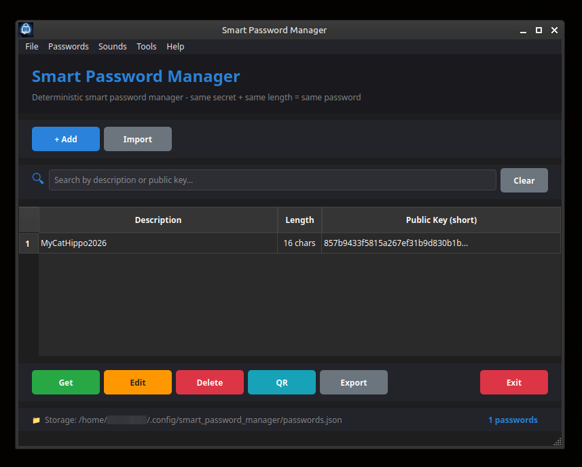Click the app lock icon in title bar
The height and width of the screenshot is (467, 582).
(x=26, y=30)
